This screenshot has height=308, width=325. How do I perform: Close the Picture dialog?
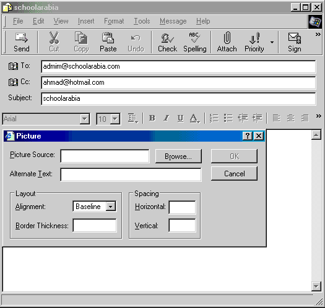click(259, 136)
